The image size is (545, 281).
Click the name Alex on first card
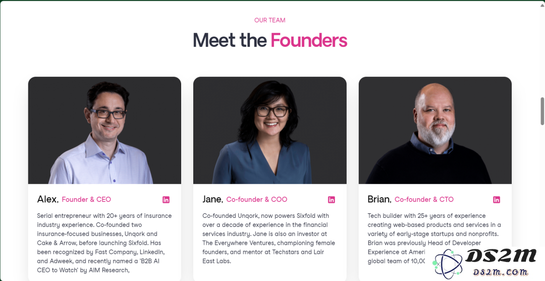point(47,199)
